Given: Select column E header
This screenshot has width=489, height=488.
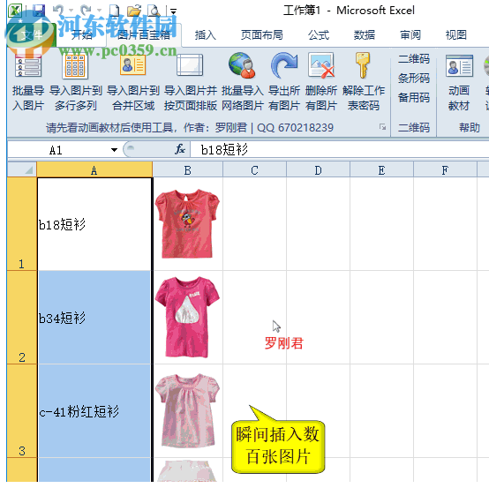Looking at the screenshot, I should click(381, 170).
